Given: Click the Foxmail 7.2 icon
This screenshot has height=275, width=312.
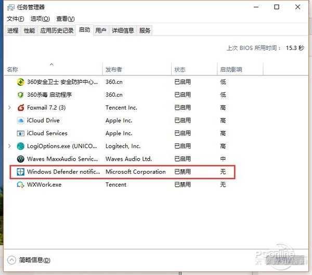Looking at the screenshot, I should pyautogui.click(x=21, y=108).
